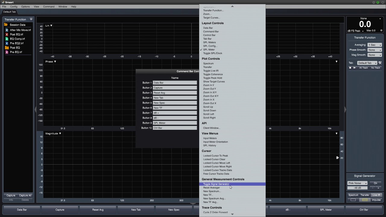Click the SPL Meter command bar button

tap(326, 210)
